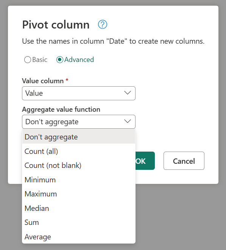Click chevron arrow of Value dropdown
Screen dimensions: 226x250
pos(127,93)
